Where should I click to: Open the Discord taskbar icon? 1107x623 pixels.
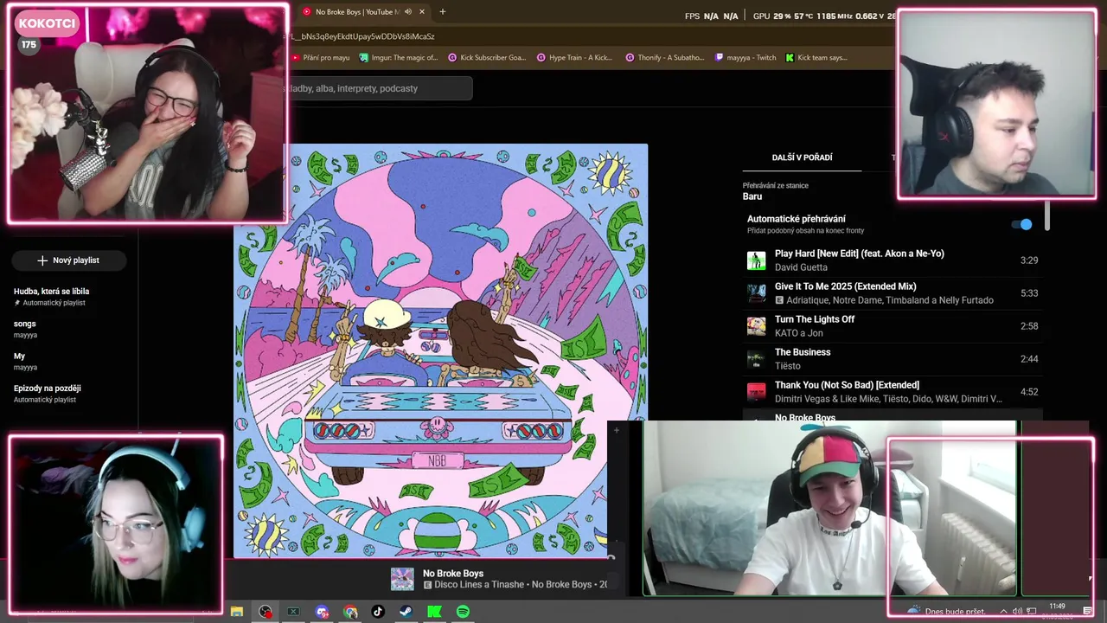pyautogui.click(x=322, y=612)
